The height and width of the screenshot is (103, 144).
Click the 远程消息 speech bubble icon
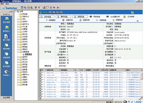(97, 20)
